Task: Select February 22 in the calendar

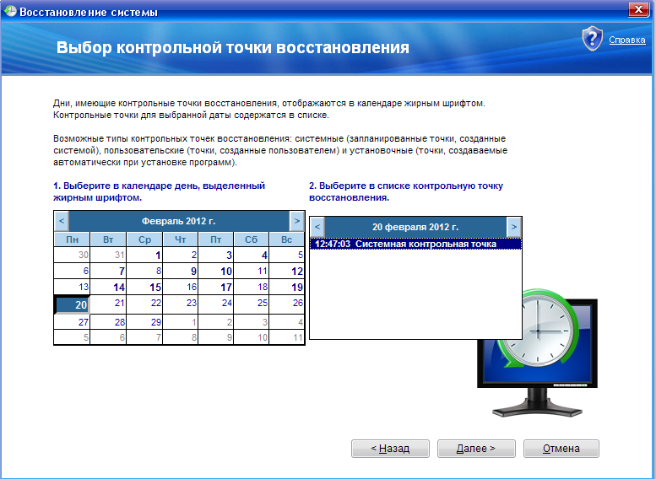Action: (x=144, y=304)
